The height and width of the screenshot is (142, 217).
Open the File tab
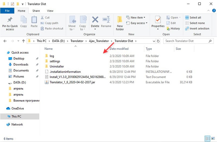click(7, 11)
